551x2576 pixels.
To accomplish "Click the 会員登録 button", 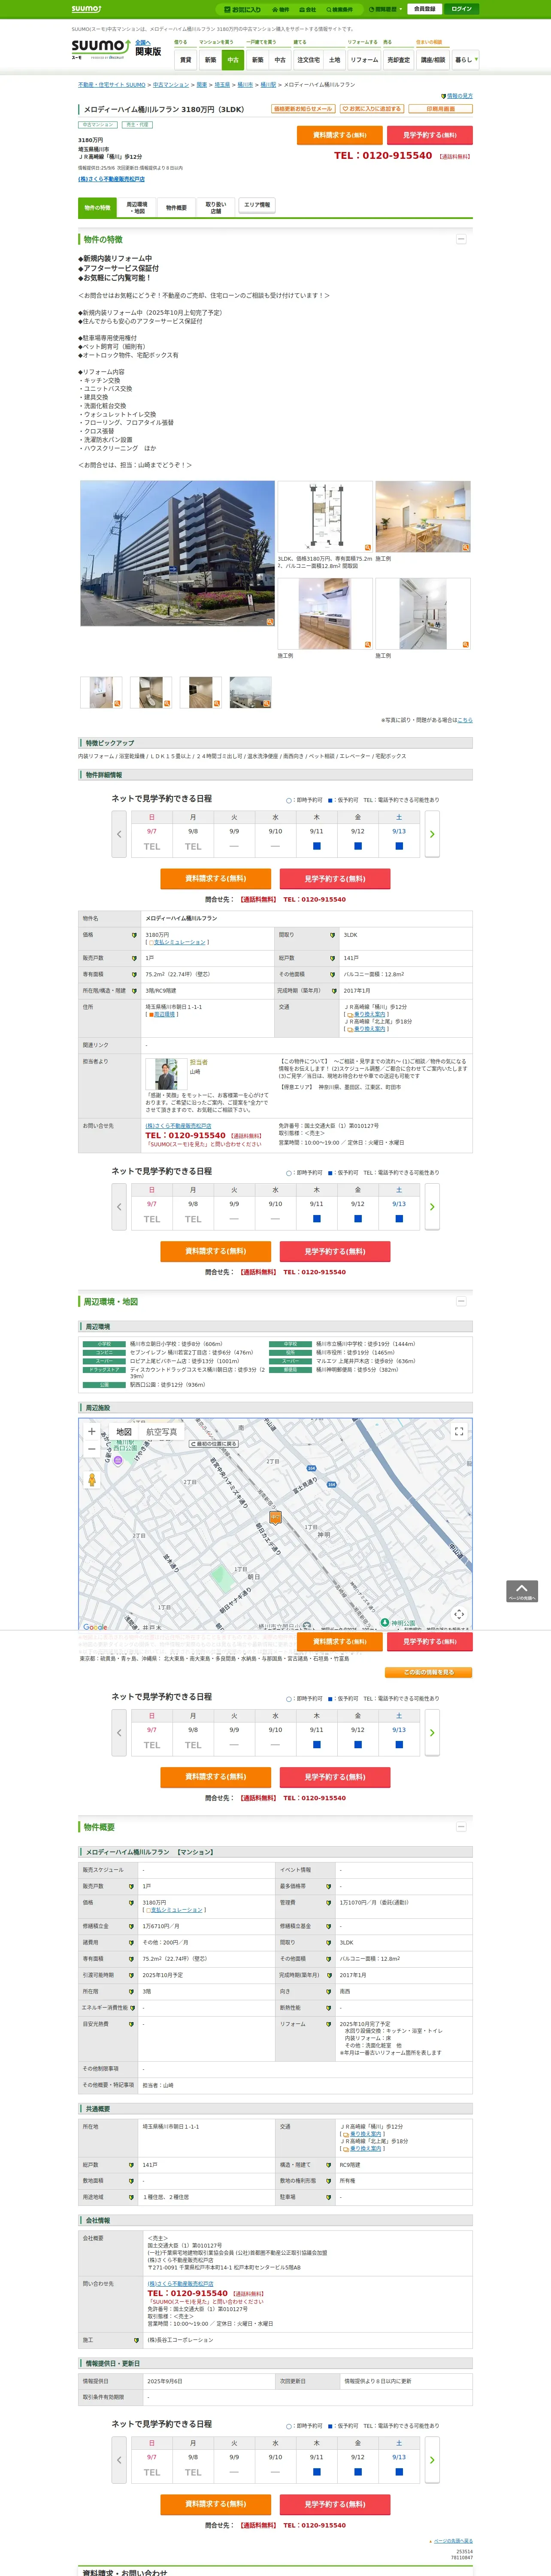I will 424,9.
